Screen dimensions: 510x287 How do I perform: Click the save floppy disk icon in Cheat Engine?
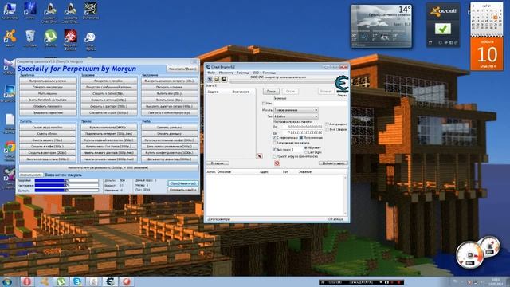pos(224,80)
